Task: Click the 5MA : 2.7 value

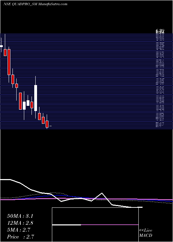Action: tap(19, 230)
